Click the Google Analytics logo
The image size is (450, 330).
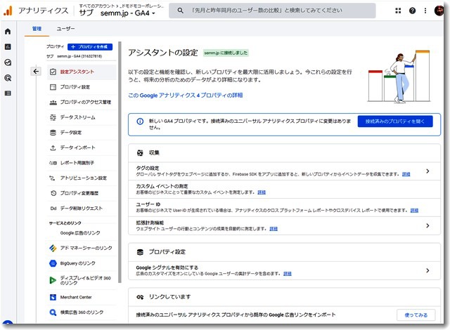point(8,11)
